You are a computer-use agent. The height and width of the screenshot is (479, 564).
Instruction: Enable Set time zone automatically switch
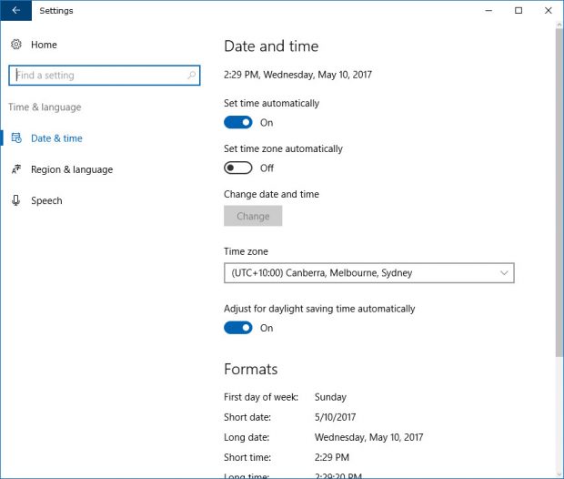[x=238, y=168]
